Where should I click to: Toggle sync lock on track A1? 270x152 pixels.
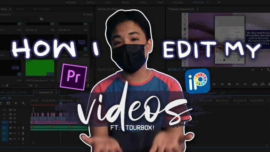10,128
